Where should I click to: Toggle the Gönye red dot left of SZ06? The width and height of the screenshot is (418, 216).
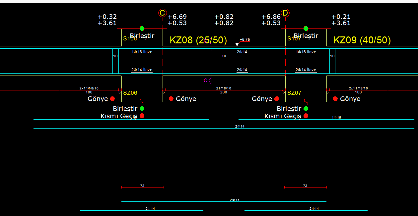[112, 99]
